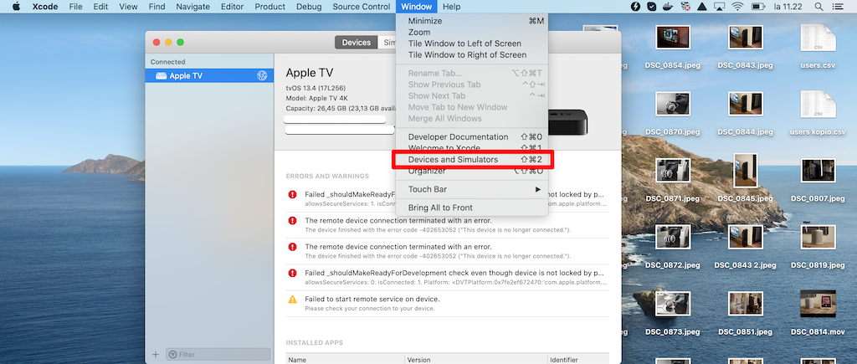This screenshot has width=857, height=364.
Task: Open the Editor menu
Action: point(233,7)
